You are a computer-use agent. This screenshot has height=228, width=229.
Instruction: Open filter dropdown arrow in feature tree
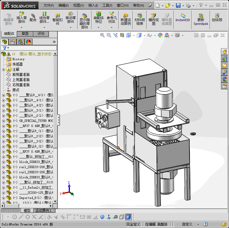(8, 48)
